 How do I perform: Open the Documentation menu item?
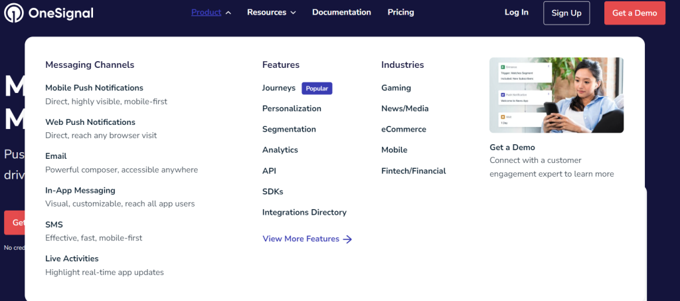click(x=341, y=13)
